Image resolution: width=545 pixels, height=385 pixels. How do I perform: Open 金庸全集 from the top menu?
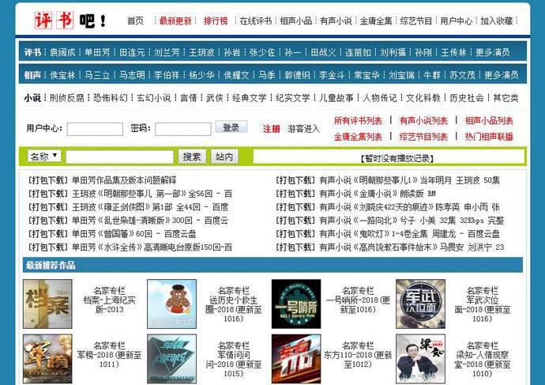pos(377,21)
